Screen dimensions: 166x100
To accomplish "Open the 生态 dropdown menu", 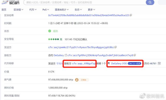I will [x=78, y=10].
